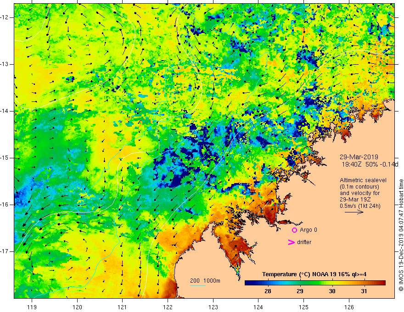Image resolution: width=404 pixels, height=312 pixels.
Task: Click the longitude axis label 125
Action: (304, 307)
